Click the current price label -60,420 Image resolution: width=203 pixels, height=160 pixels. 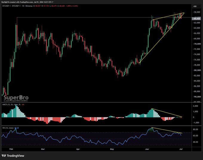tap(196, 18)
